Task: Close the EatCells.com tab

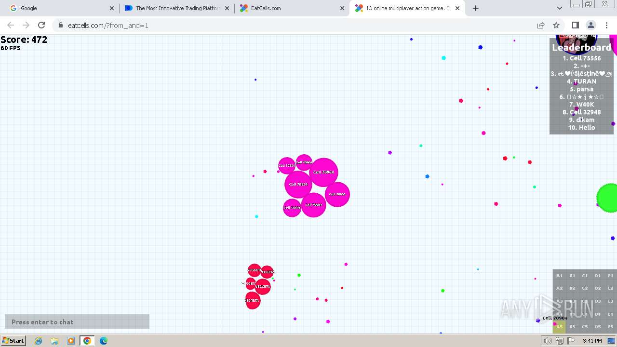Action: (x=342, y=8)
